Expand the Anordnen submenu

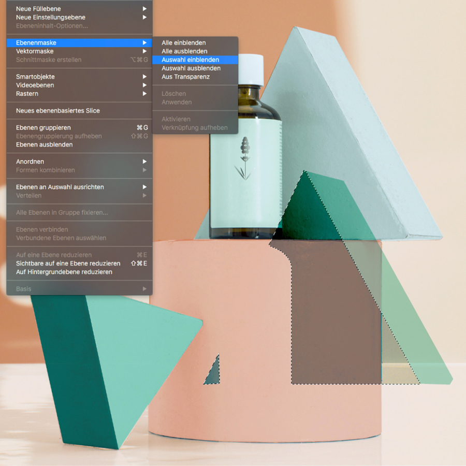30,162
